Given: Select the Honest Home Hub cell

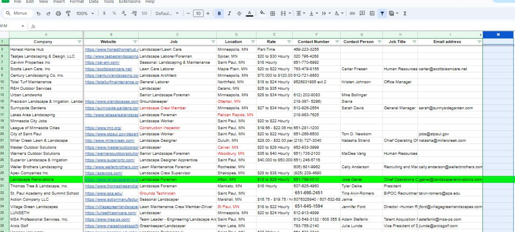Looking at the screenshot, I should pyautogui.click(x=46, y=50).
